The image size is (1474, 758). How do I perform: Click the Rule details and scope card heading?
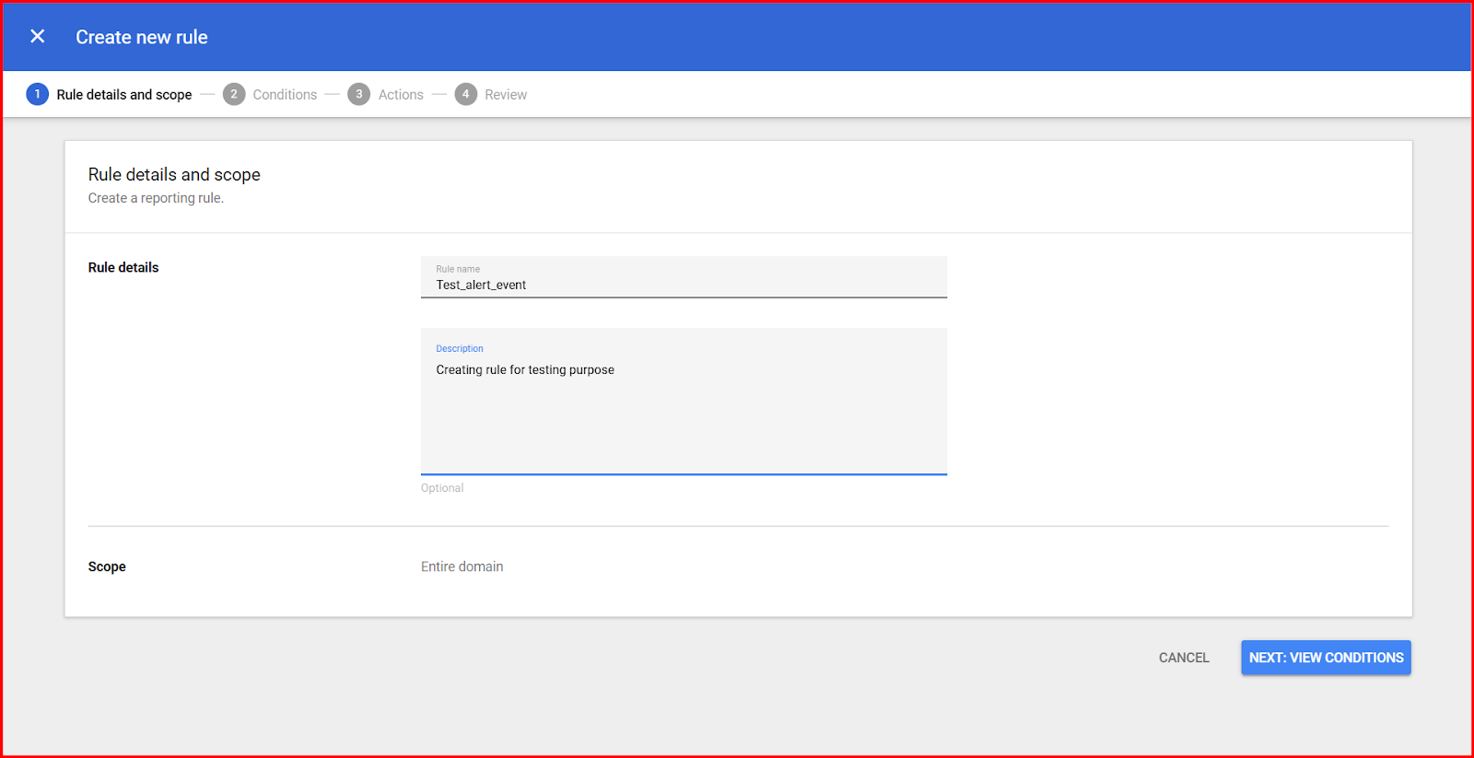174,174
